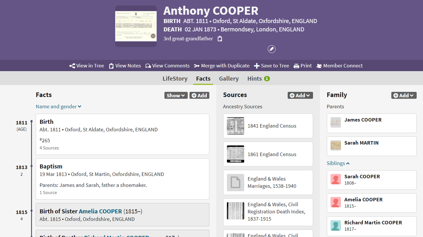Click the 1815 timeline marker
The height and width of the screenshot is (237, 423).
point(32,211)
